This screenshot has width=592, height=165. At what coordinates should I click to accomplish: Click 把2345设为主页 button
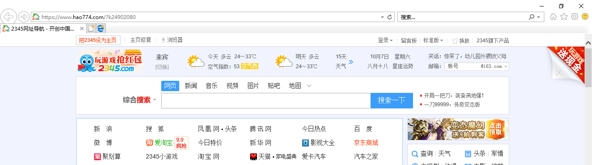click(x=98, y=40)
